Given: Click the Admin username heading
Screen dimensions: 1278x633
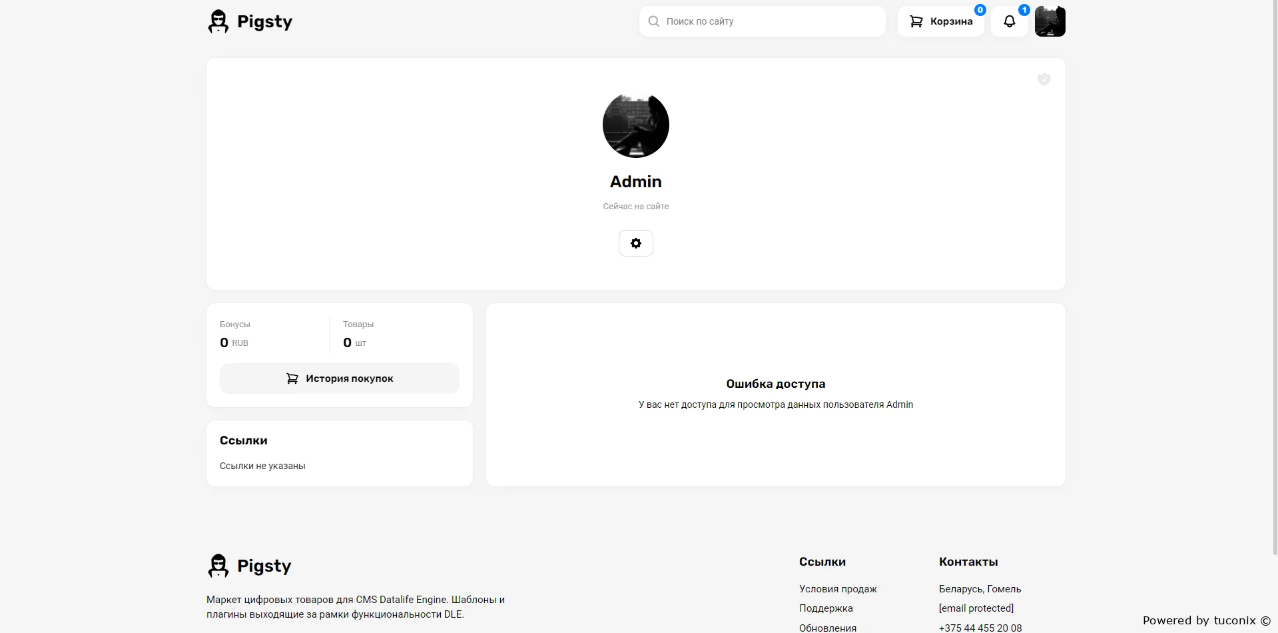Looking at the screenshot, I should click(x=636, y=181).
